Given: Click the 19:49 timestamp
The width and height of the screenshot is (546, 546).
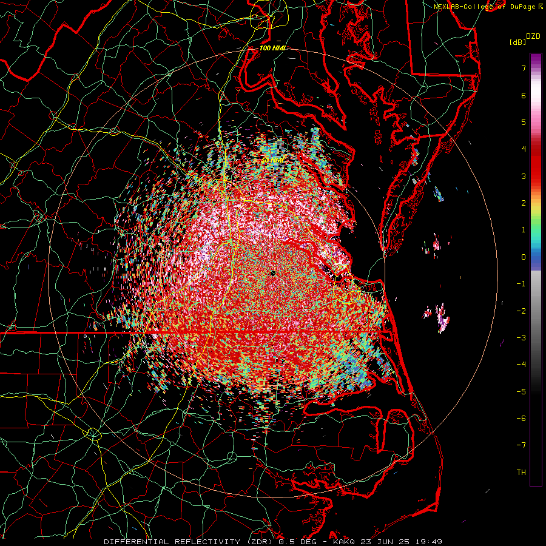Looking at the screenshot, I should tap(429, 542).
